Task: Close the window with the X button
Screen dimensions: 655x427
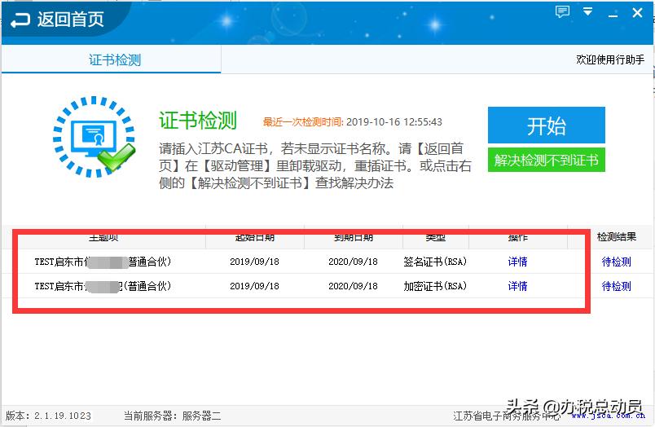Action: click(637, 13)
